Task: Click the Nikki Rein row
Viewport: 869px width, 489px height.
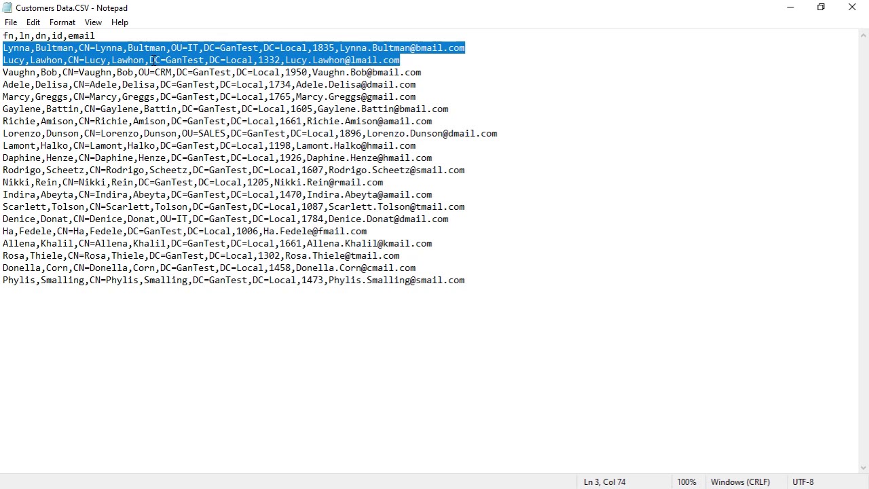Action: click(x=193, y=182)
